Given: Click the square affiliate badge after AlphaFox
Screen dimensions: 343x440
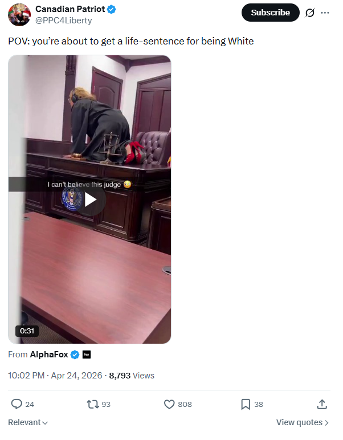Looking at the screenshot, I should click(87, 355).
